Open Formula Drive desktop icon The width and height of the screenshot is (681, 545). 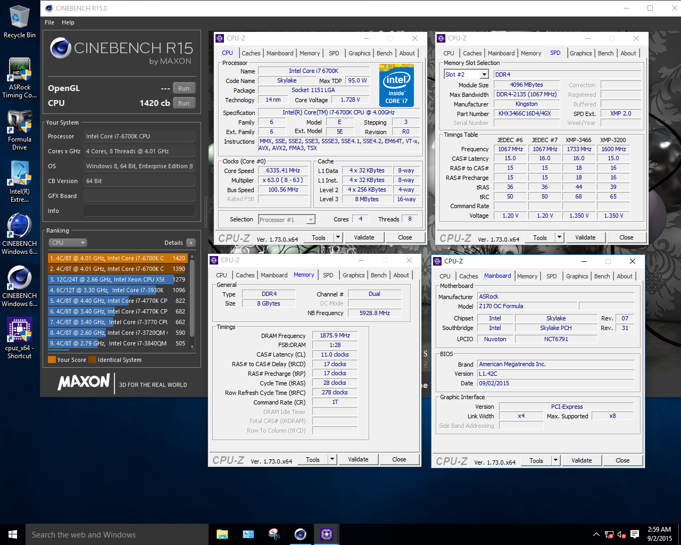tap(20, 130)
